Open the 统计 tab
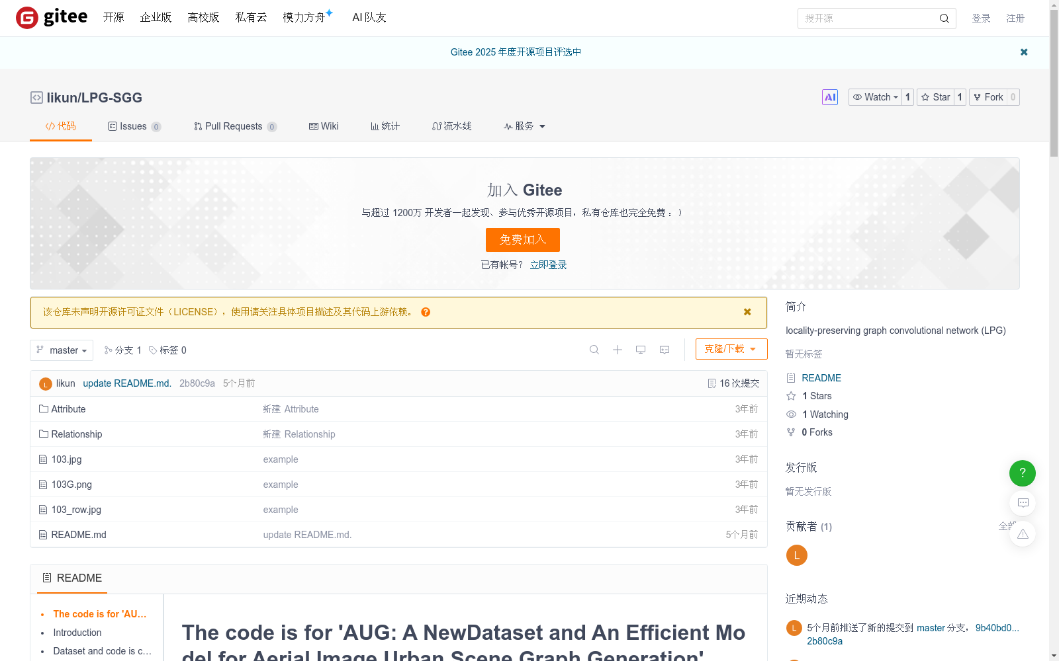Screen dimensions: 1059x661 pyautogui.click(x=385, y=126)
